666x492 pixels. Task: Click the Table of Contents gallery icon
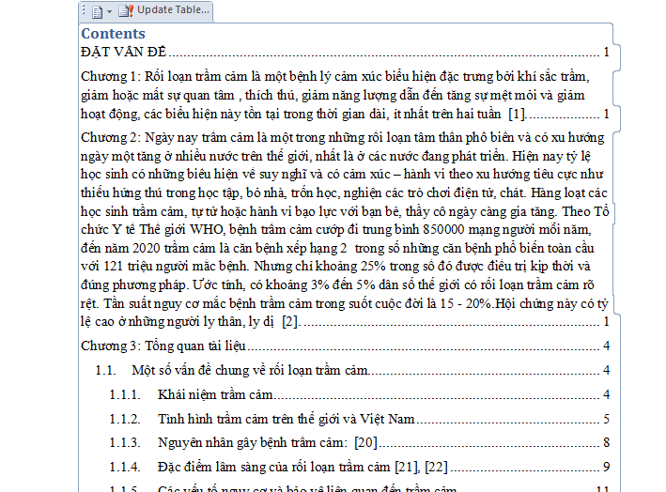pyautogui.click(x=97, y=11)
